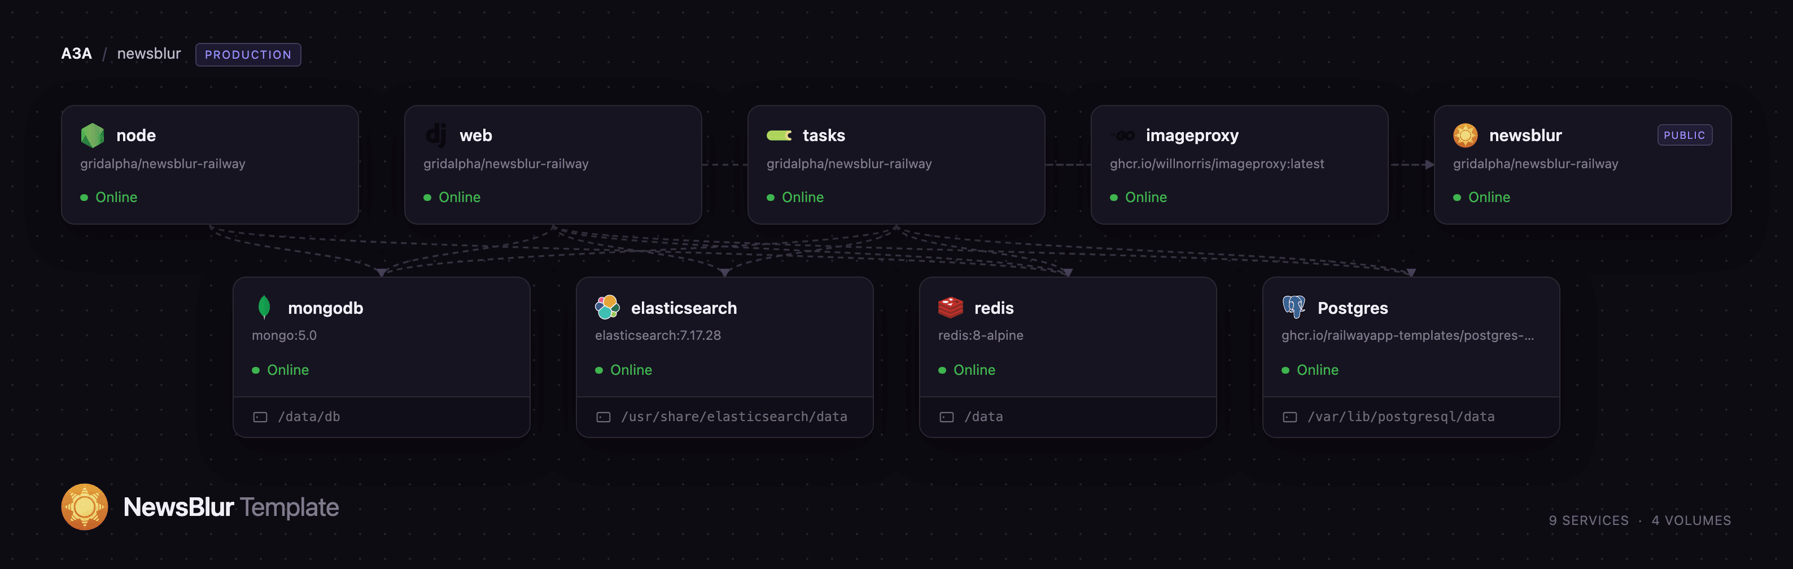This screenshot has width=1793, height=569.
Task: Click gridalpha/newsblur-railway source on web card
Action: [x=506, y=164]
